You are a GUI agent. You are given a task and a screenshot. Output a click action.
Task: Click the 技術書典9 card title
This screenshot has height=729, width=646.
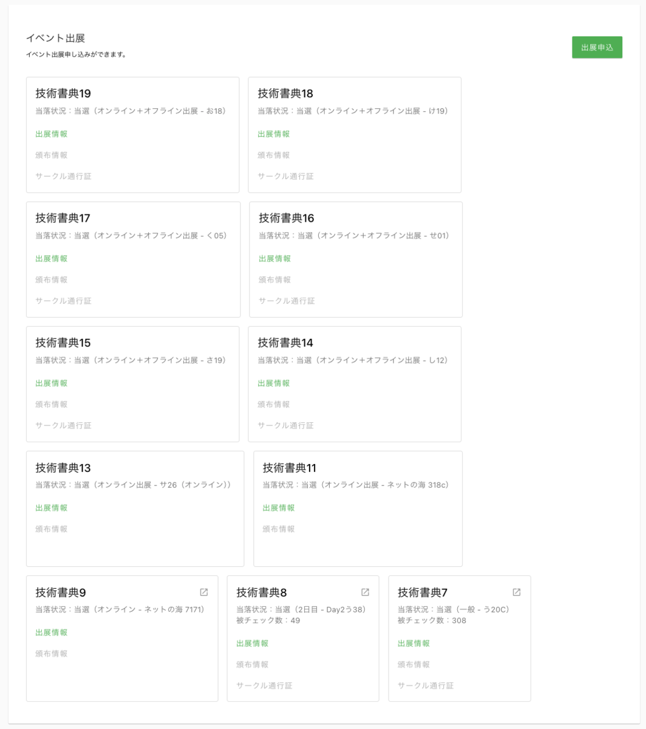point(61,592)
